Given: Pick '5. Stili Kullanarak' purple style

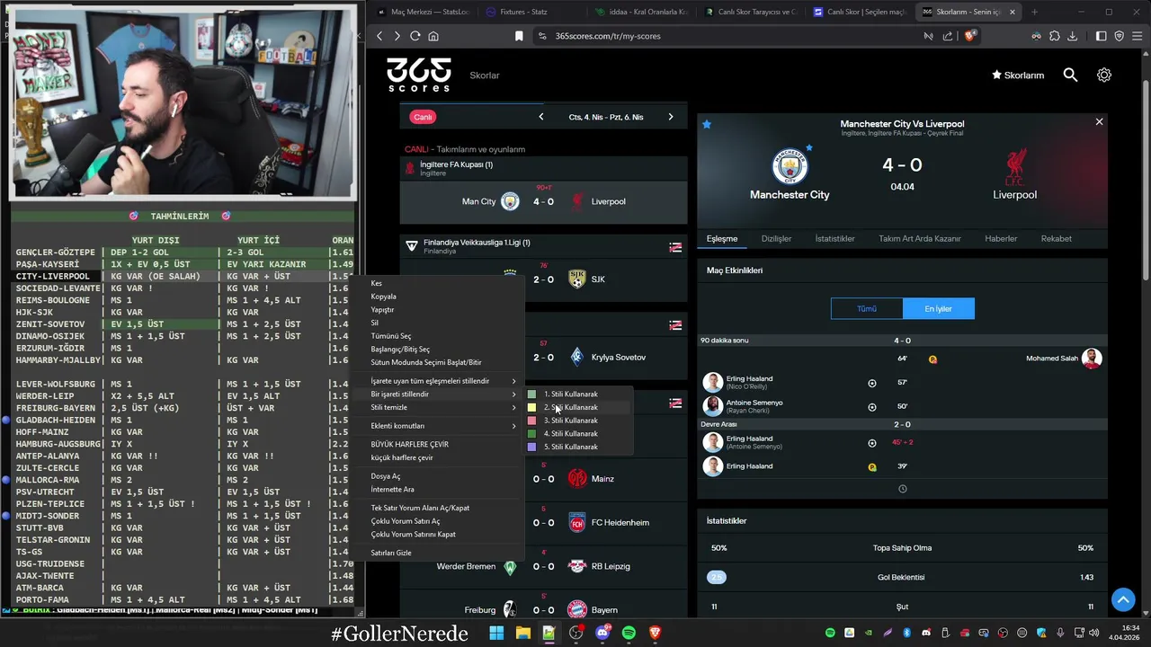Looking at the screenshot, I should 578,447.
